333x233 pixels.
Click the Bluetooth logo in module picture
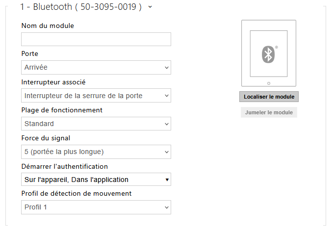pos(268,54)
